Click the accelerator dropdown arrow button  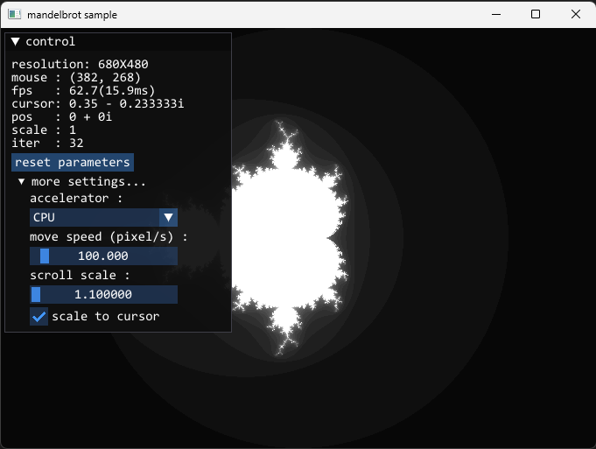click(x=169, y=217)
